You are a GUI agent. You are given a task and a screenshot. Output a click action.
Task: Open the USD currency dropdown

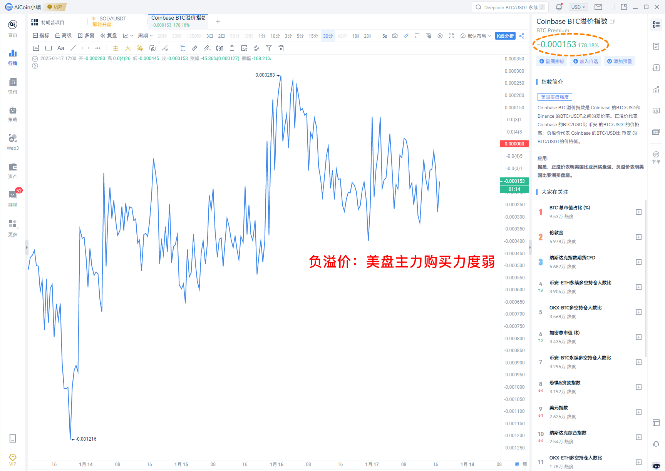click(578, 7)
